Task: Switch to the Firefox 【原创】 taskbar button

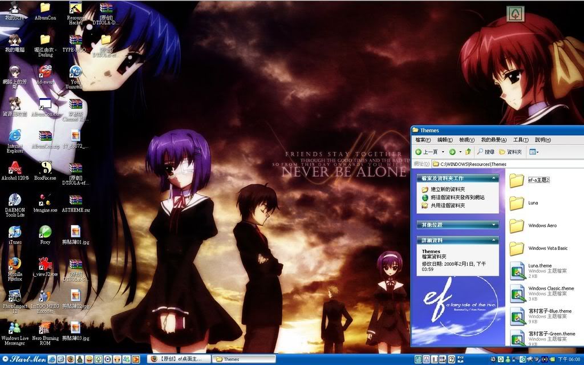Action: coord(179,359)
